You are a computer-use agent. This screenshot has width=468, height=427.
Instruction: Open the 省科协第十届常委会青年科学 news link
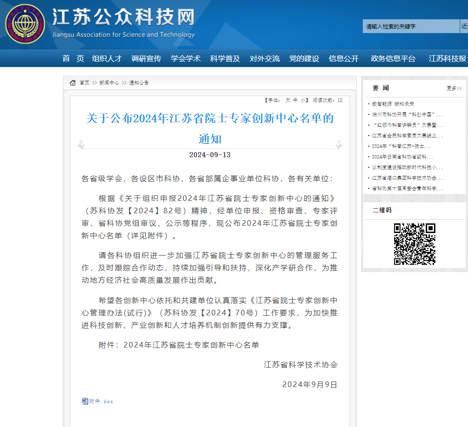point(407,188)
